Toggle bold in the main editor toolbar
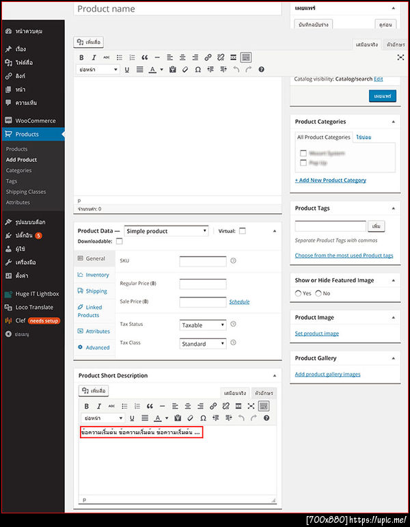 tap(81, 57)
